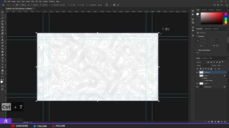Select the Layer 1 thumbnail

pyautogui.click(x=201, y=76)
